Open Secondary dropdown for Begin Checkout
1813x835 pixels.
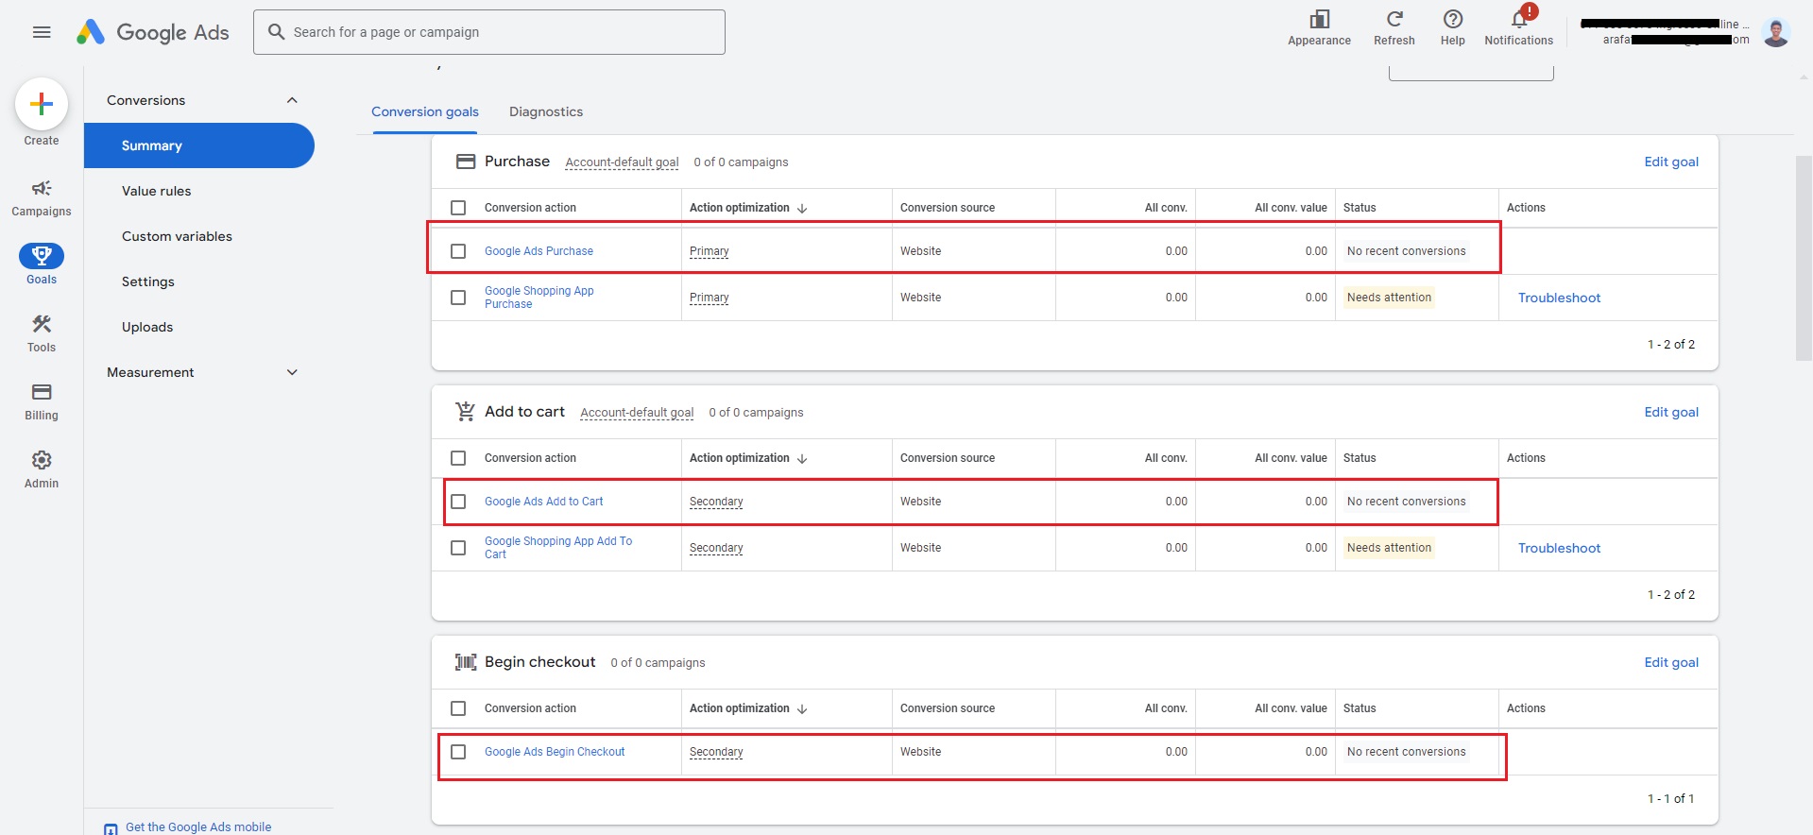point(716,752)
